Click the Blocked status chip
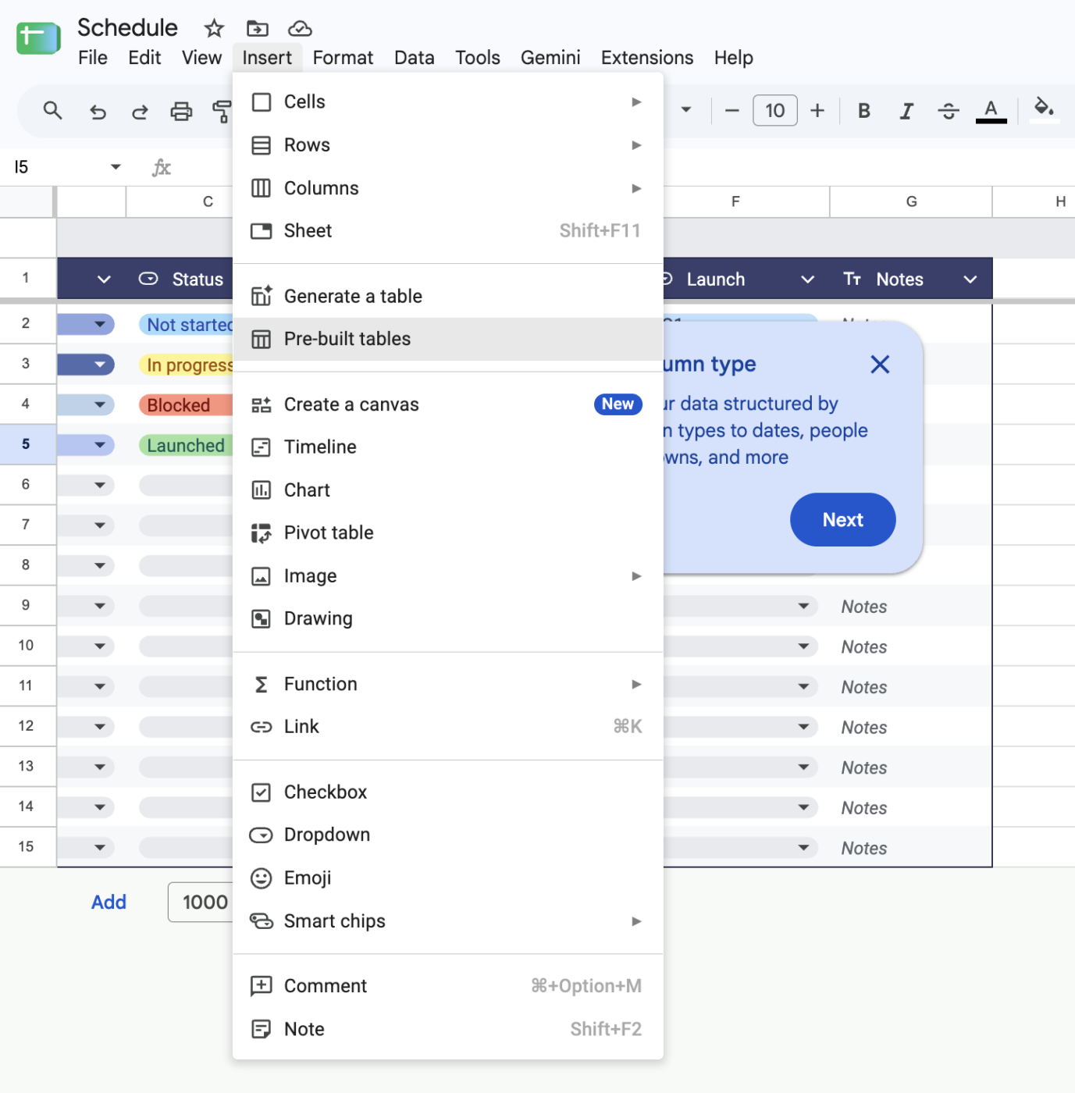 tap(186, 405)
